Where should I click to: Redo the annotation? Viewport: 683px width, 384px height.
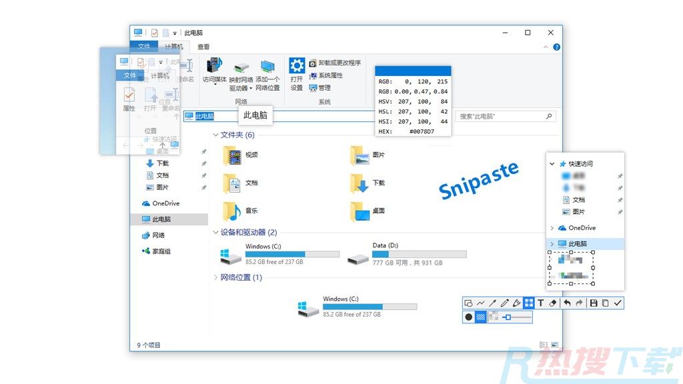click(x=579, y=303)
